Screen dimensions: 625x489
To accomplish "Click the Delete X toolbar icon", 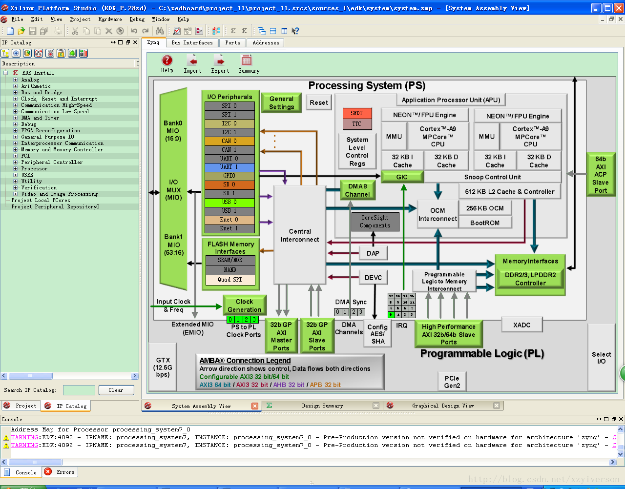I will coord(109,31).
